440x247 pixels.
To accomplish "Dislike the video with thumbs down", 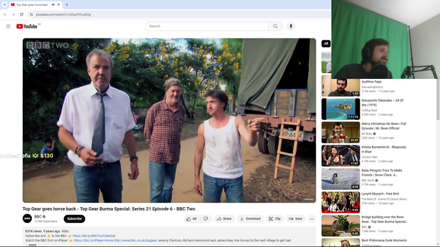I will pyautogui.click(x=206, y=219).
